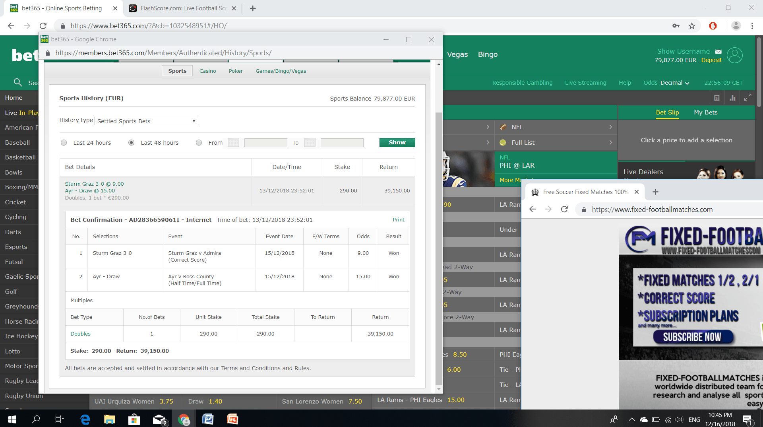Viewport: 763px width, 427px height.
Task: Open Windows Start menu
Action: pyautogui.click(x=12, y=419)
